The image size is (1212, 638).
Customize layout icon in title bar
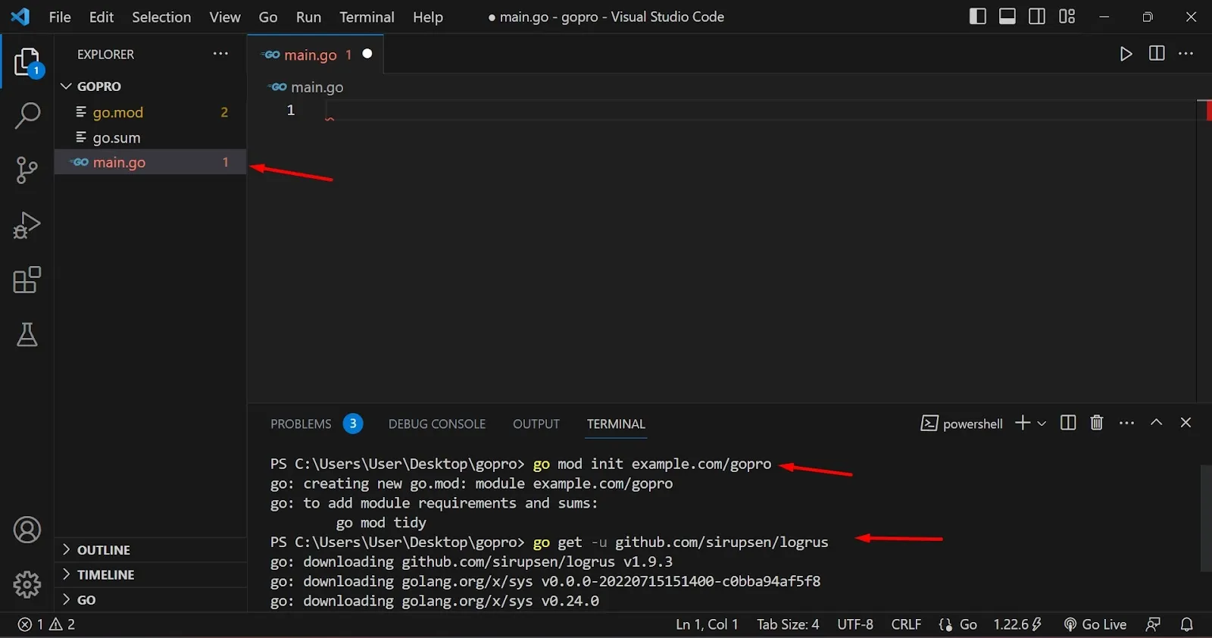pyautogui.click(x=1067, y=17)
